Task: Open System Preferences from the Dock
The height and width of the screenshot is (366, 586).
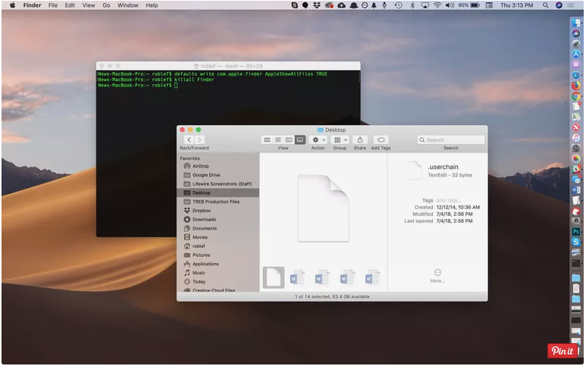Action: click(576, 149)
